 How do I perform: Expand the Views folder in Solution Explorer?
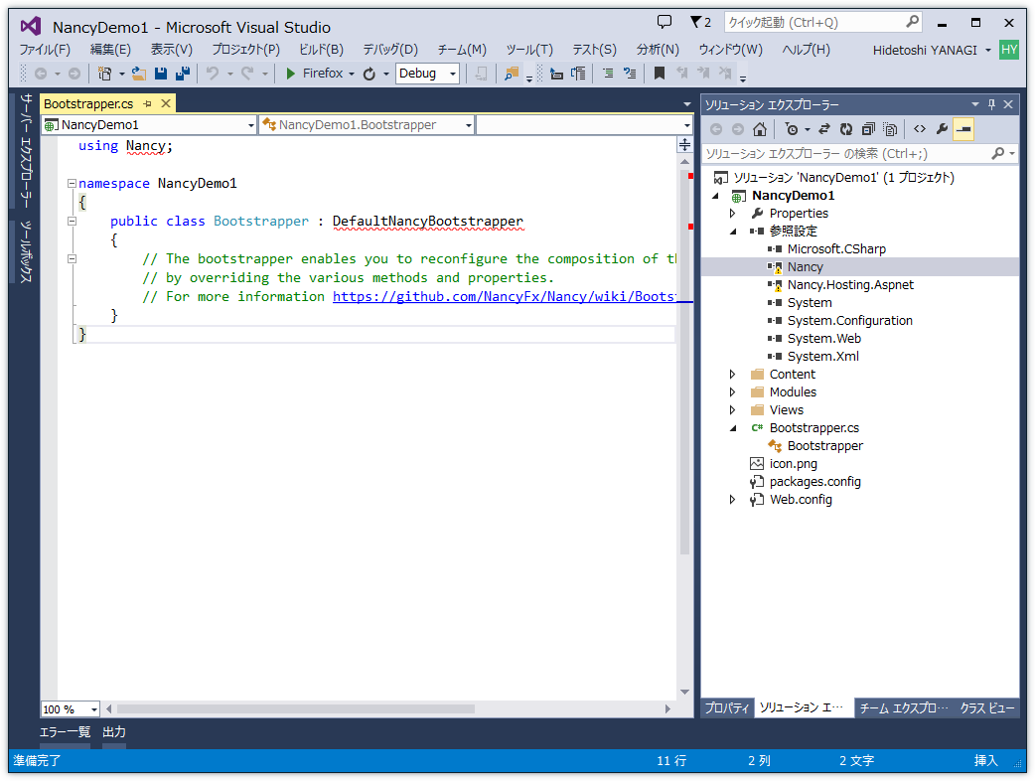[733, 409]
